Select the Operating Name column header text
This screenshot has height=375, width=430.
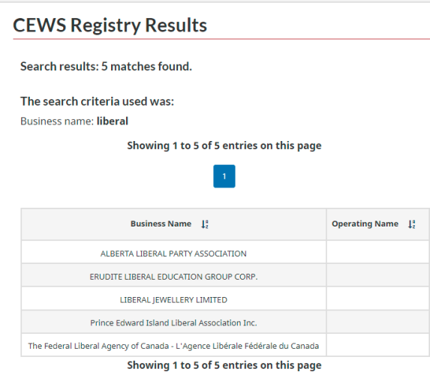[365, 223]
